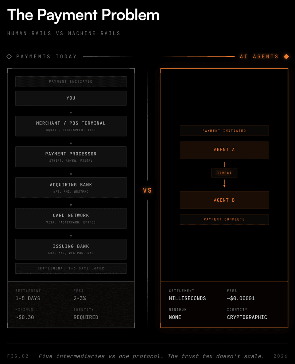This screenshot has width=295, height=364.
Task: Select the Agent B box
Action: [224, 200]
